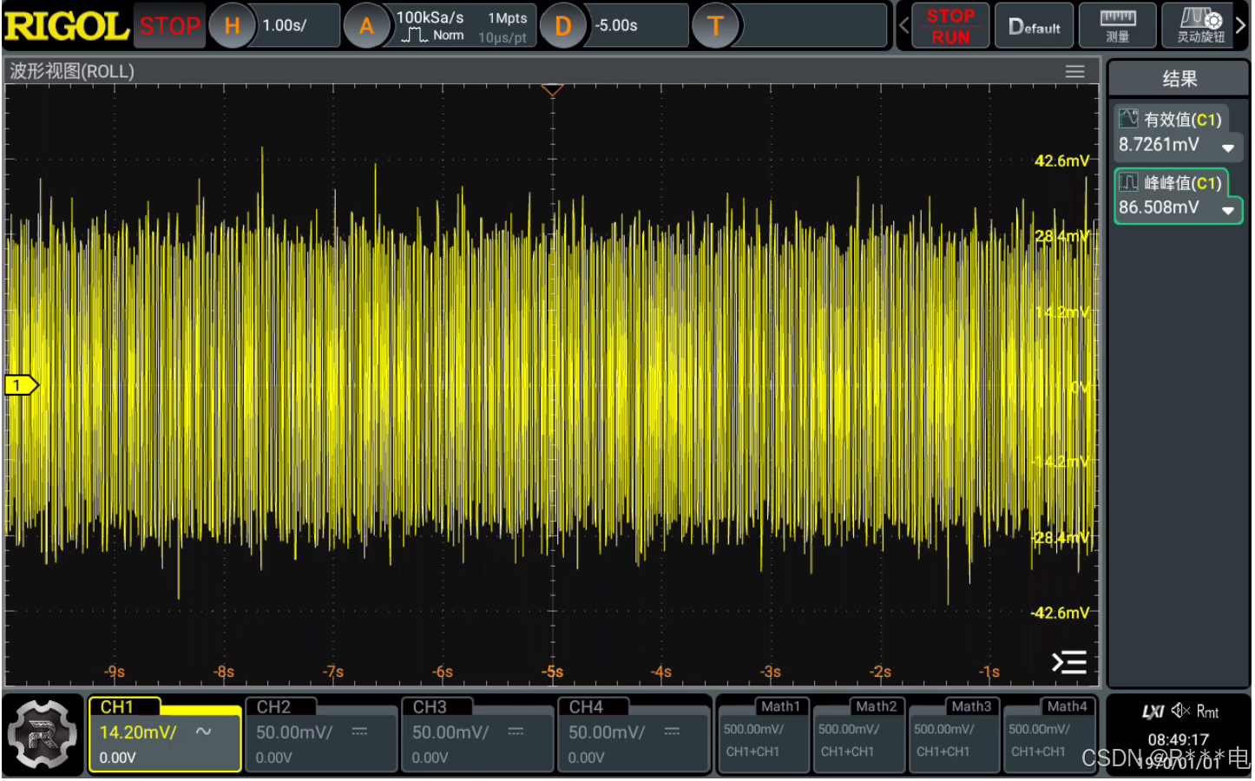The image size is (1255, 781).
Task: Click the 10µs/pt resolution text
Action: [503, 38]
